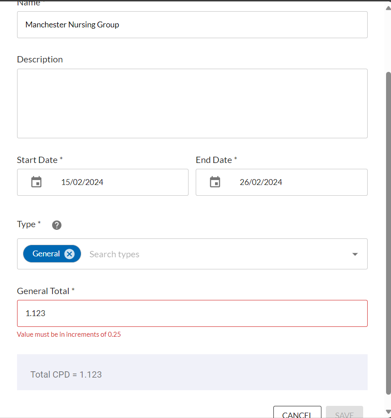Viewport: 391px width, 418px height.
Task: Click the Type help question mark icon
Action: coord(57,225)
